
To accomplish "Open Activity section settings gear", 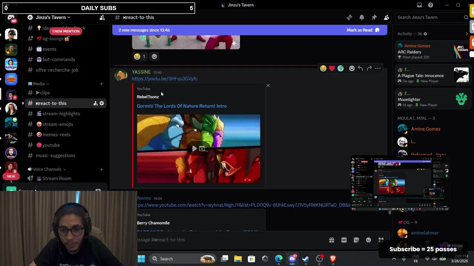I will pos(425,34).
